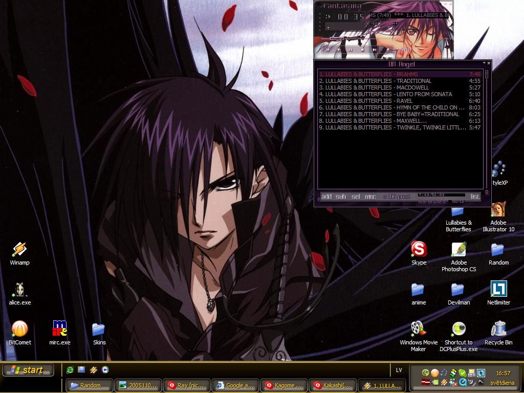Pause playback in the Winamp player

tap(351, 50)
